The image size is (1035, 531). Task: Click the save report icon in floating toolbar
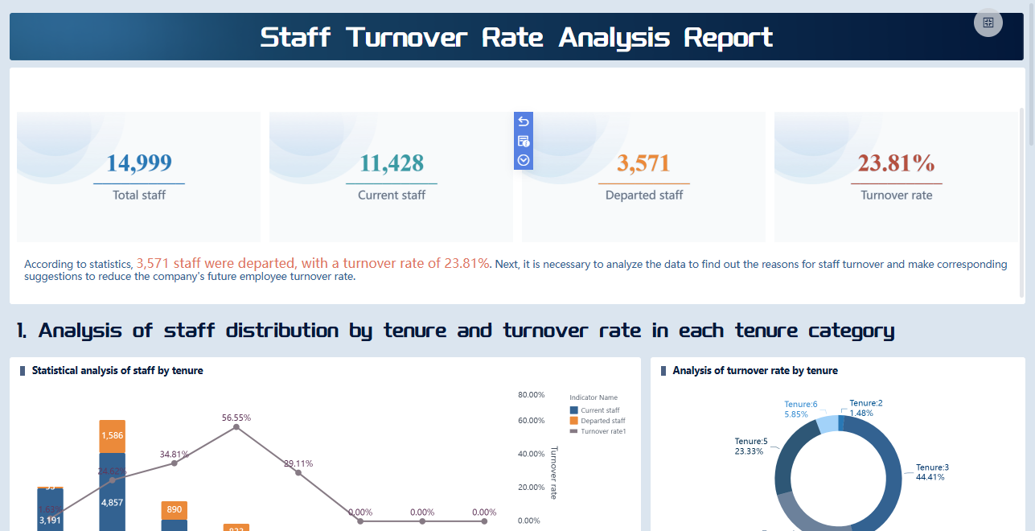point(523,141)
